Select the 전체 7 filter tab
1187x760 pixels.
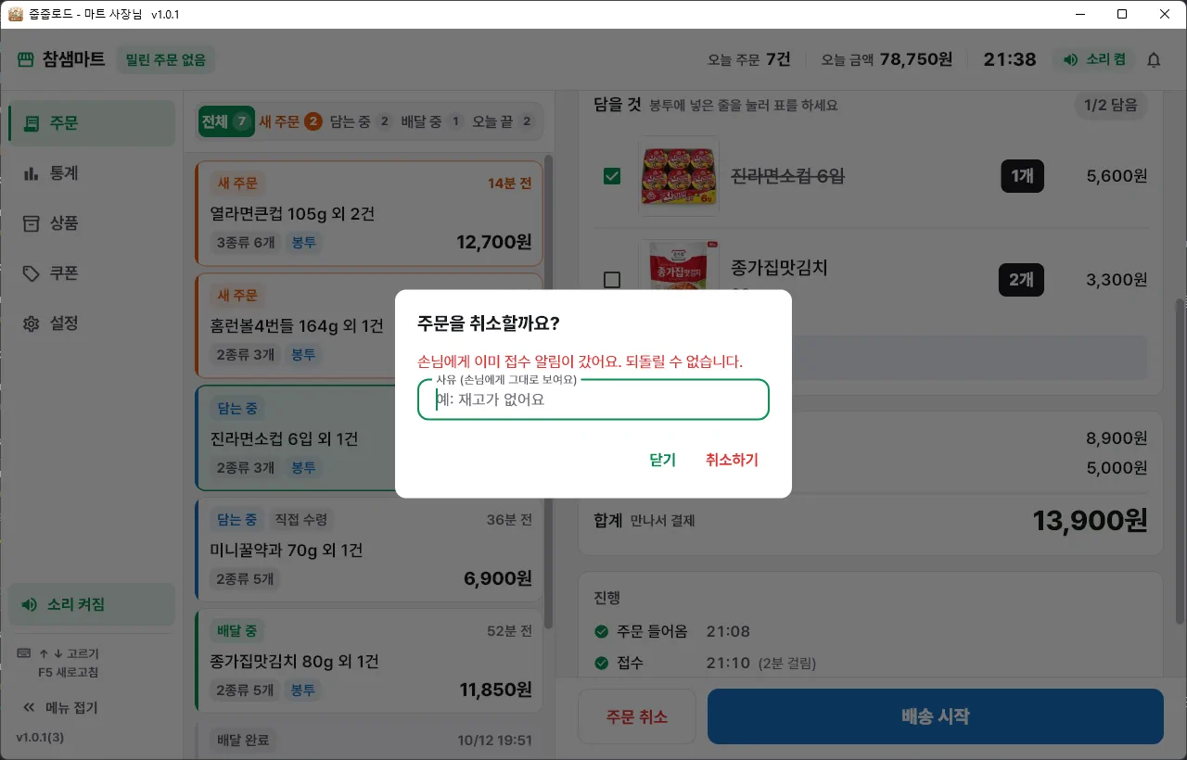point(225,121)
